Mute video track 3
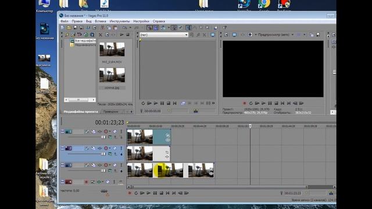Screen dimensions: 372x209 click(x=115, y=165)
